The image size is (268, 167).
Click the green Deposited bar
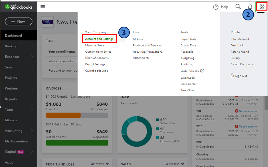pos(77,143)
